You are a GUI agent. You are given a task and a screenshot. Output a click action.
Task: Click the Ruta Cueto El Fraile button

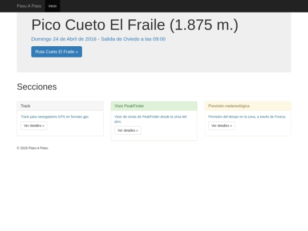click(x=56, y=52)
